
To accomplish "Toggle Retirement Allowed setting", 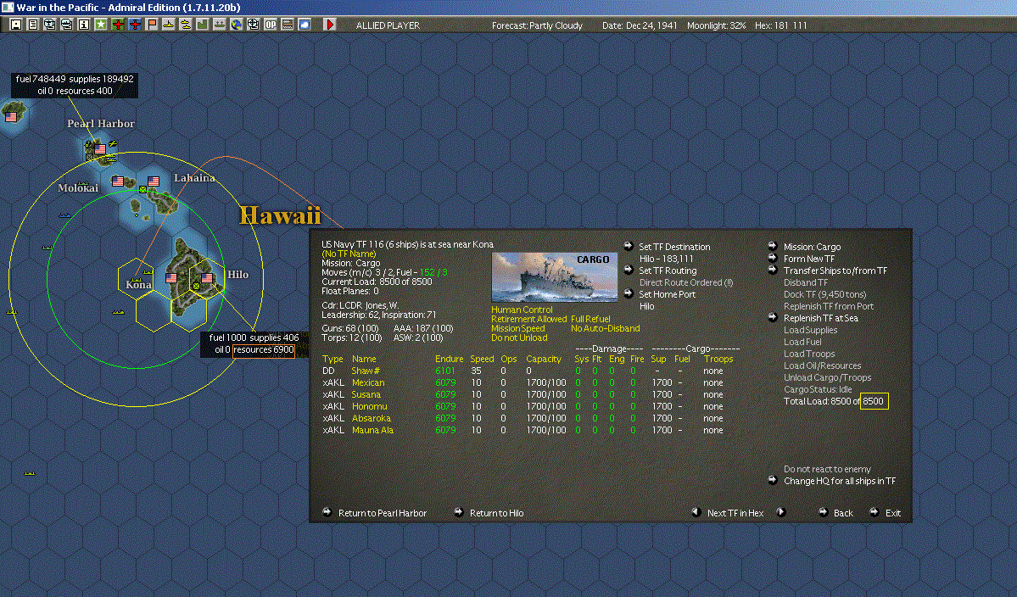I will (x=528, y=319).
